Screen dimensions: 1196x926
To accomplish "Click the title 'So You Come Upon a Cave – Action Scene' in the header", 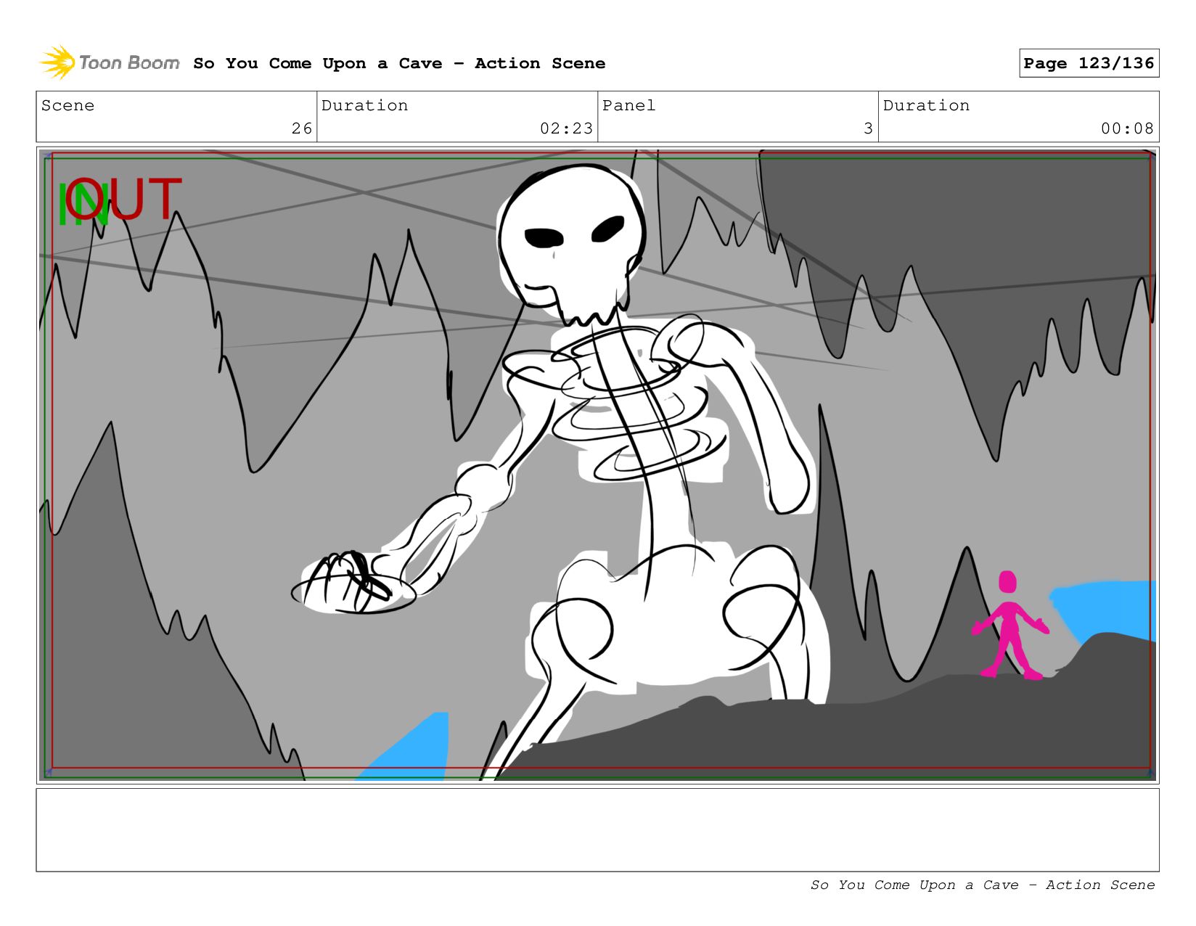I will (399, 63).
